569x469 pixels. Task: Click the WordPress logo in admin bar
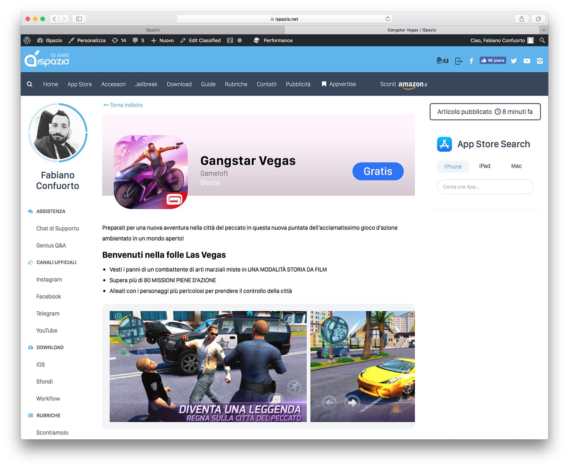[x=27, y=41]
